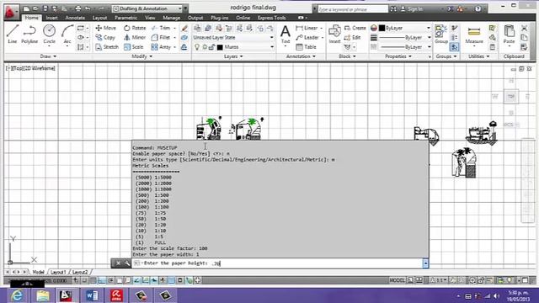Click the Rotate tool

pos(135,28)
